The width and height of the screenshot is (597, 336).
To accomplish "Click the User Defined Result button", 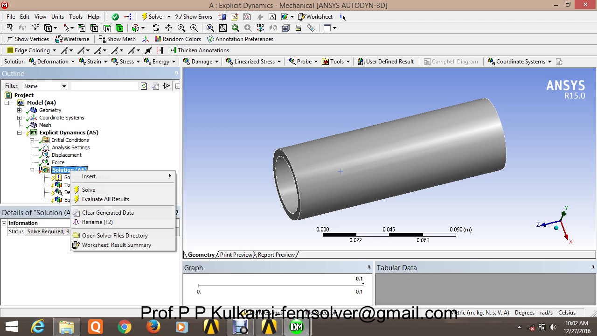I will (x=385, y=62).
